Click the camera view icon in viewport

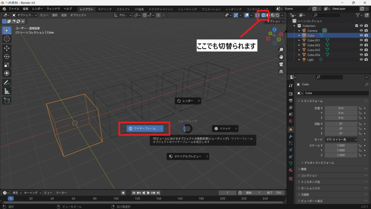(281, 64)
